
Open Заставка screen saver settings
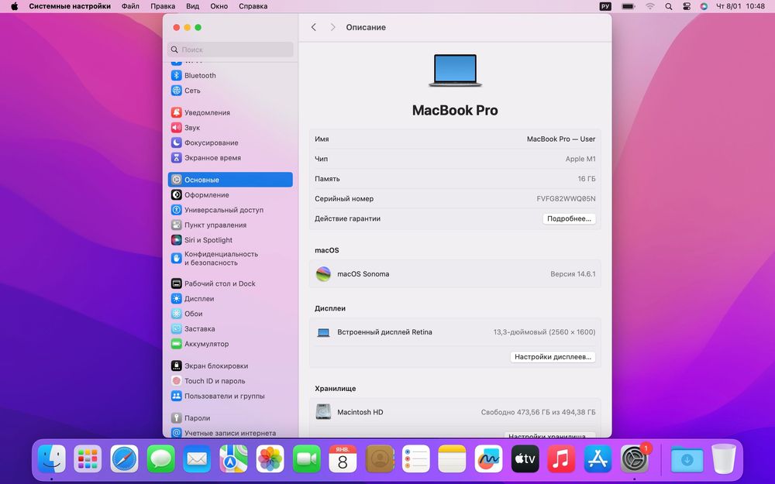tap(230, 329)
